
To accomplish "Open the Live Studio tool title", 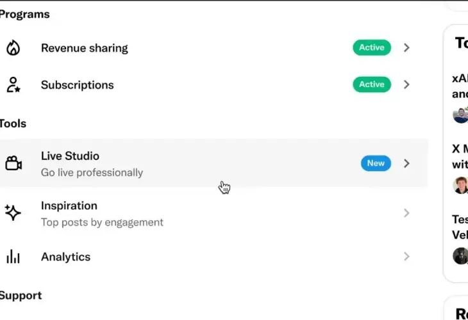I will pos(70,156).
